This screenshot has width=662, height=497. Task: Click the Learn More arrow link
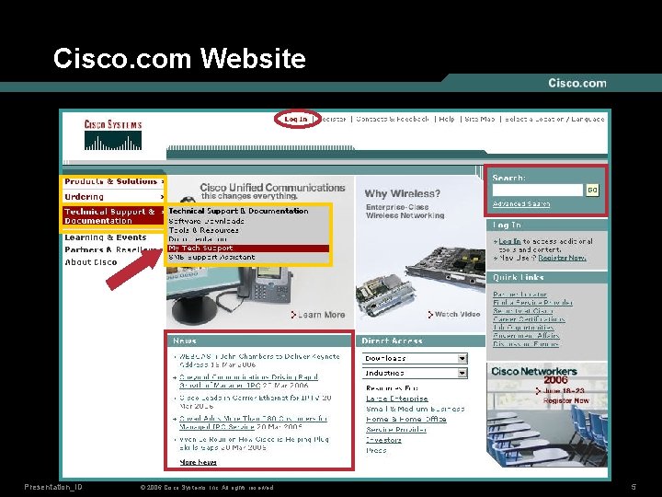point(318,315)
